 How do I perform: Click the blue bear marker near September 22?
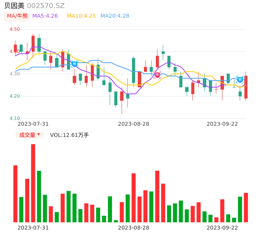(240, 80)
